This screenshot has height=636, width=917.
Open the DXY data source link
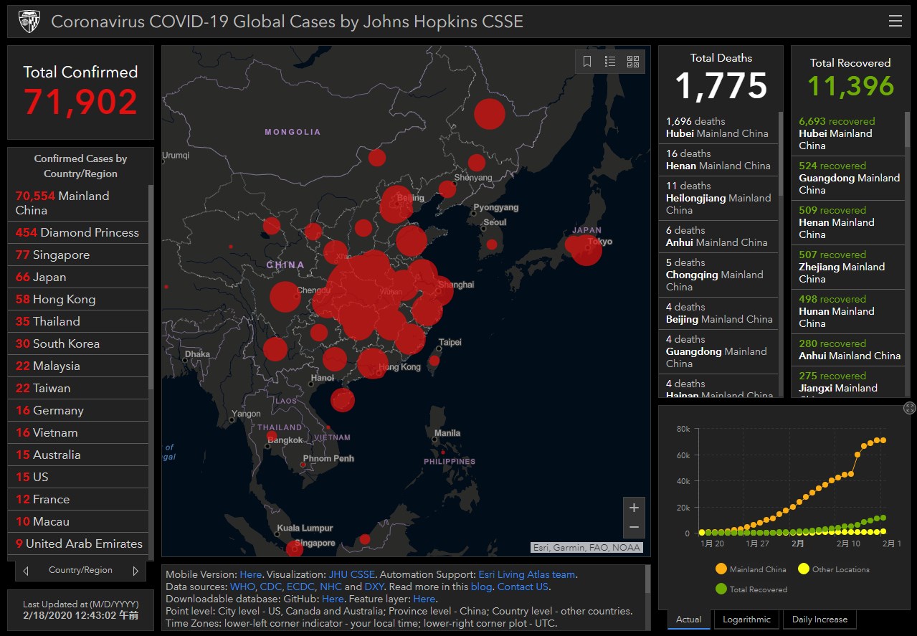point(374,587)
